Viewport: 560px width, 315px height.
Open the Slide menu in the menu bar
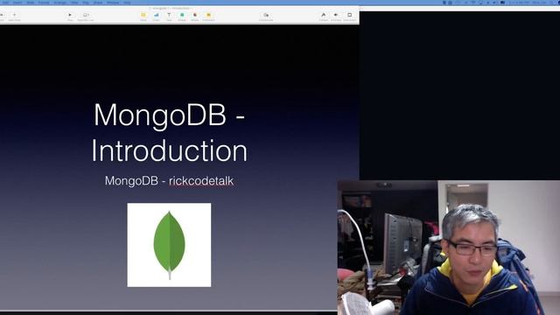[31, 3]
